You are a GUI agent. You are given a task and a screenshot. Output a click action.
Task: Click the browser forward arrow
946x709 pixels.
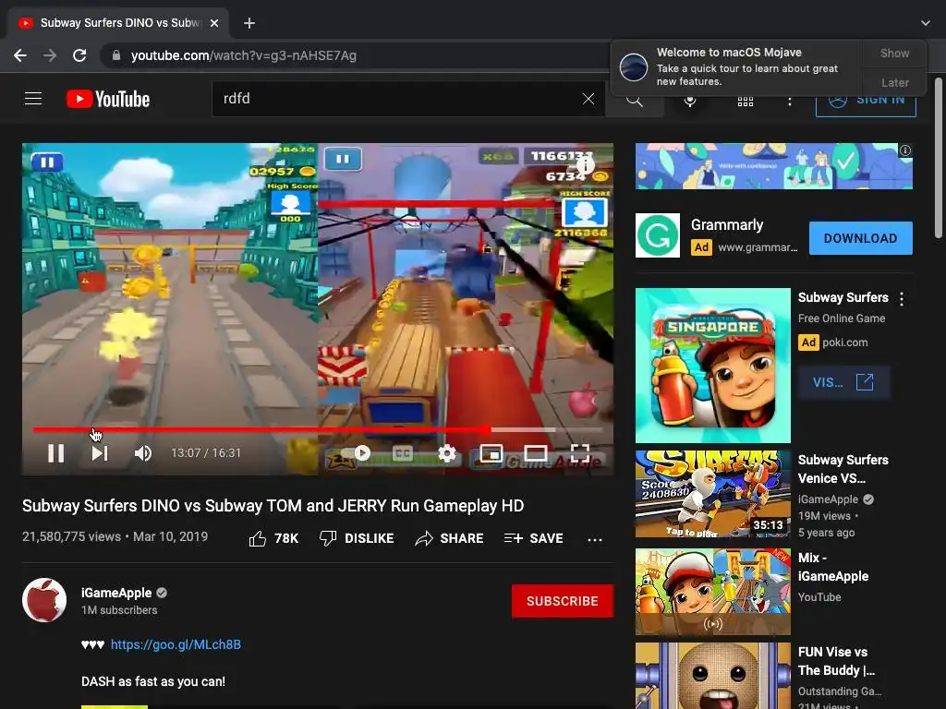pos(50,55)
